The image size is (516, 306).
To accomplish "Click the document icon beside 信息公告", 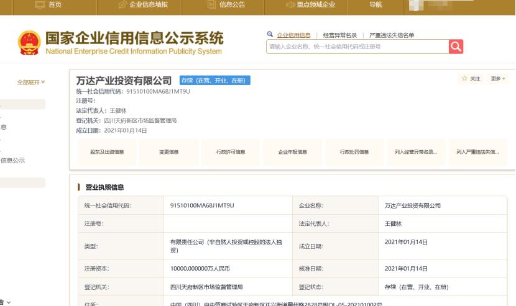I will [x=211, y=4].
